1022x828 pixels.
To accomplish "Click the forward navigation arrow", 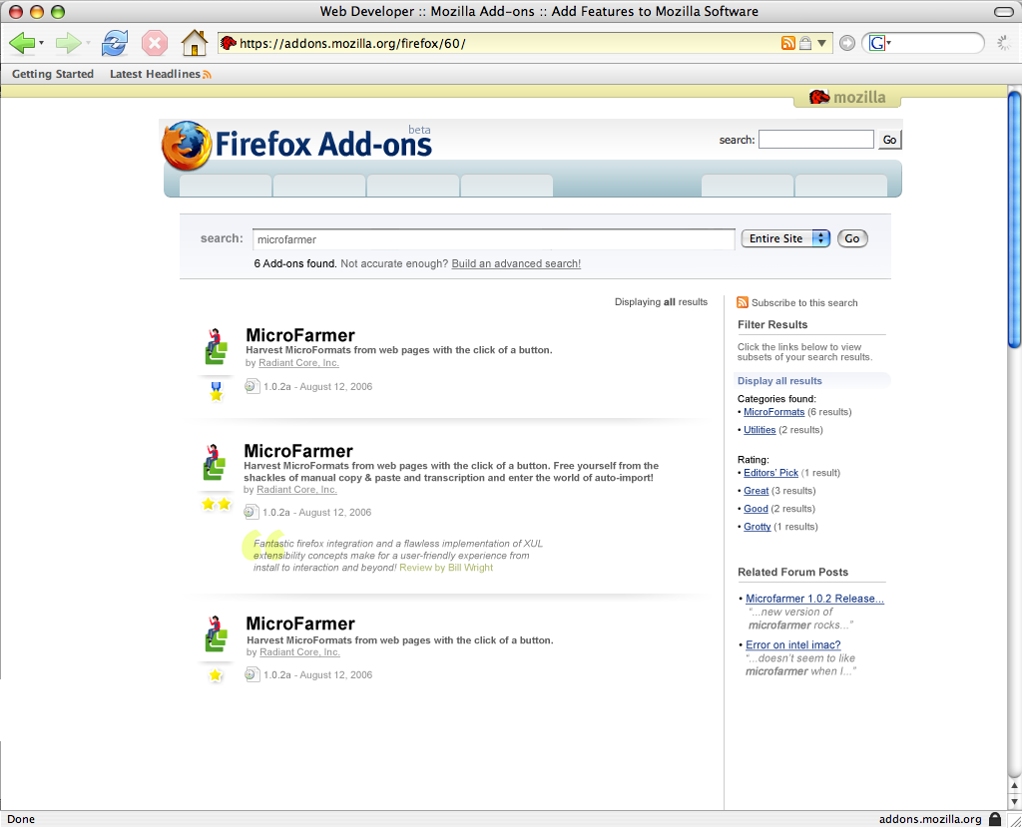I will point(68,44).
